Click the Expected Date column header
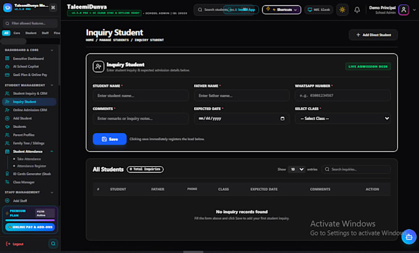 [264, 189]
